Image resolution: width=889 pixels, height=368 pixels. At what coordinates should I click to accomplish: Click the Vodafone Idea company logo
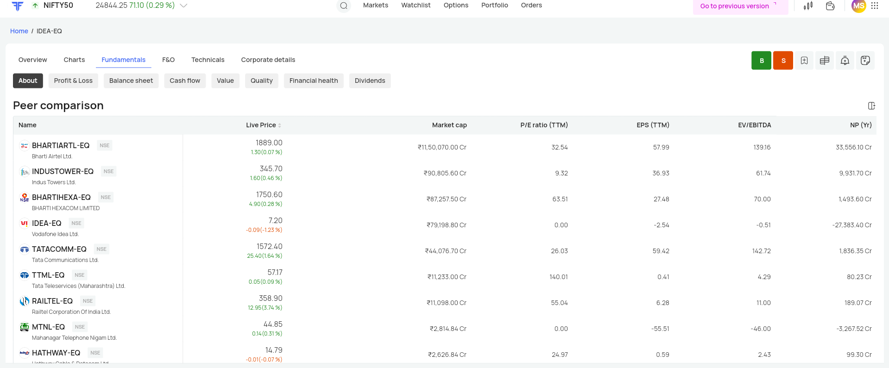point(25,224)
